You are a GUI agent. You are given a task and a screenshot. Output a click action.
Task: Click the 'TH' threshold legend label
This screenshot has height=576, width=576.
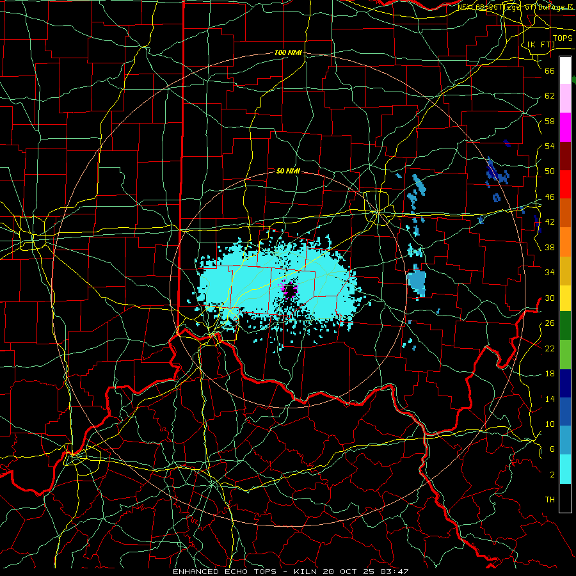(550, 500)
